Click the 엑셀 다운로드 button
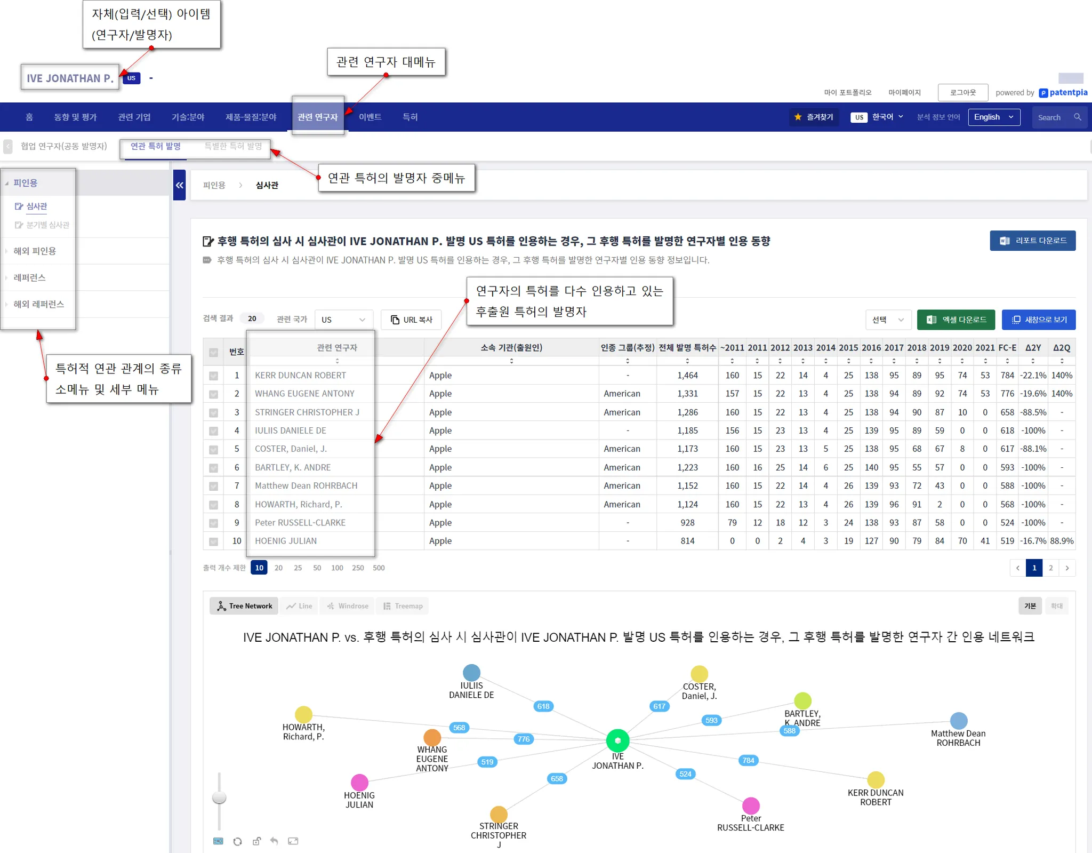1092x853 pixels. click(955, 320)
